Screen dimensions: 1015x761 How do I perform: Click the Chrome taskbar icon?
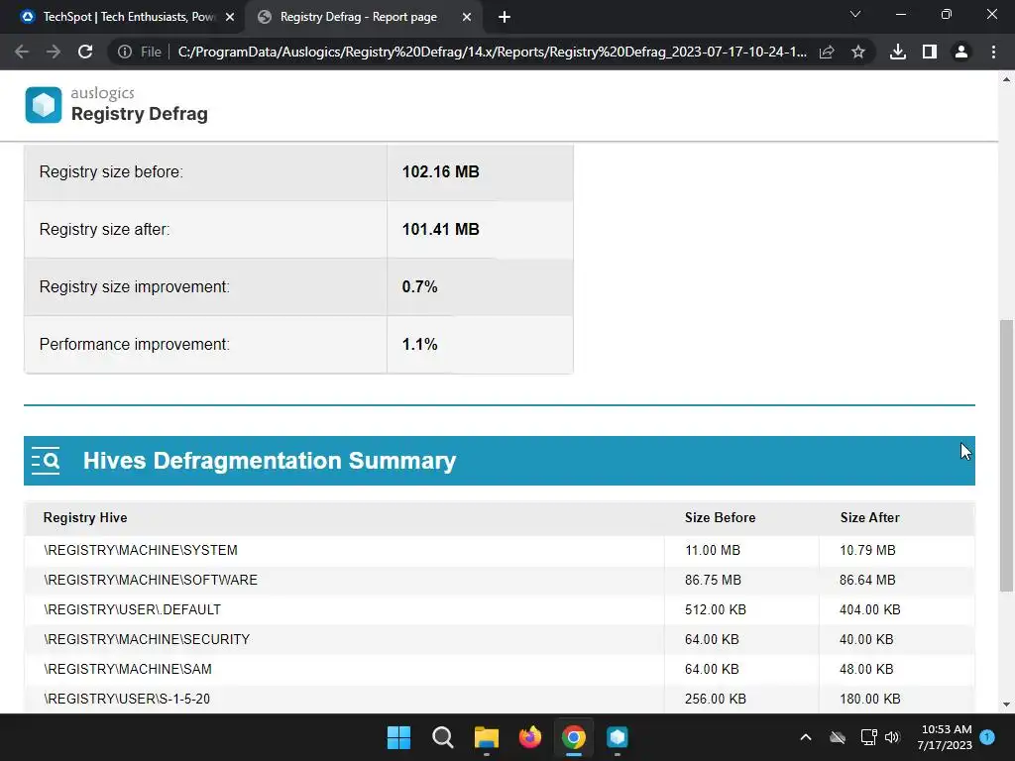point(574,737)
